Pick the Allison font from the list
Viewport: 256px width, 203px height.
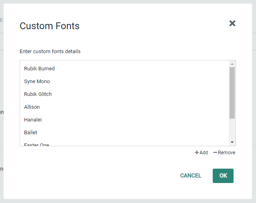point(32,107)
